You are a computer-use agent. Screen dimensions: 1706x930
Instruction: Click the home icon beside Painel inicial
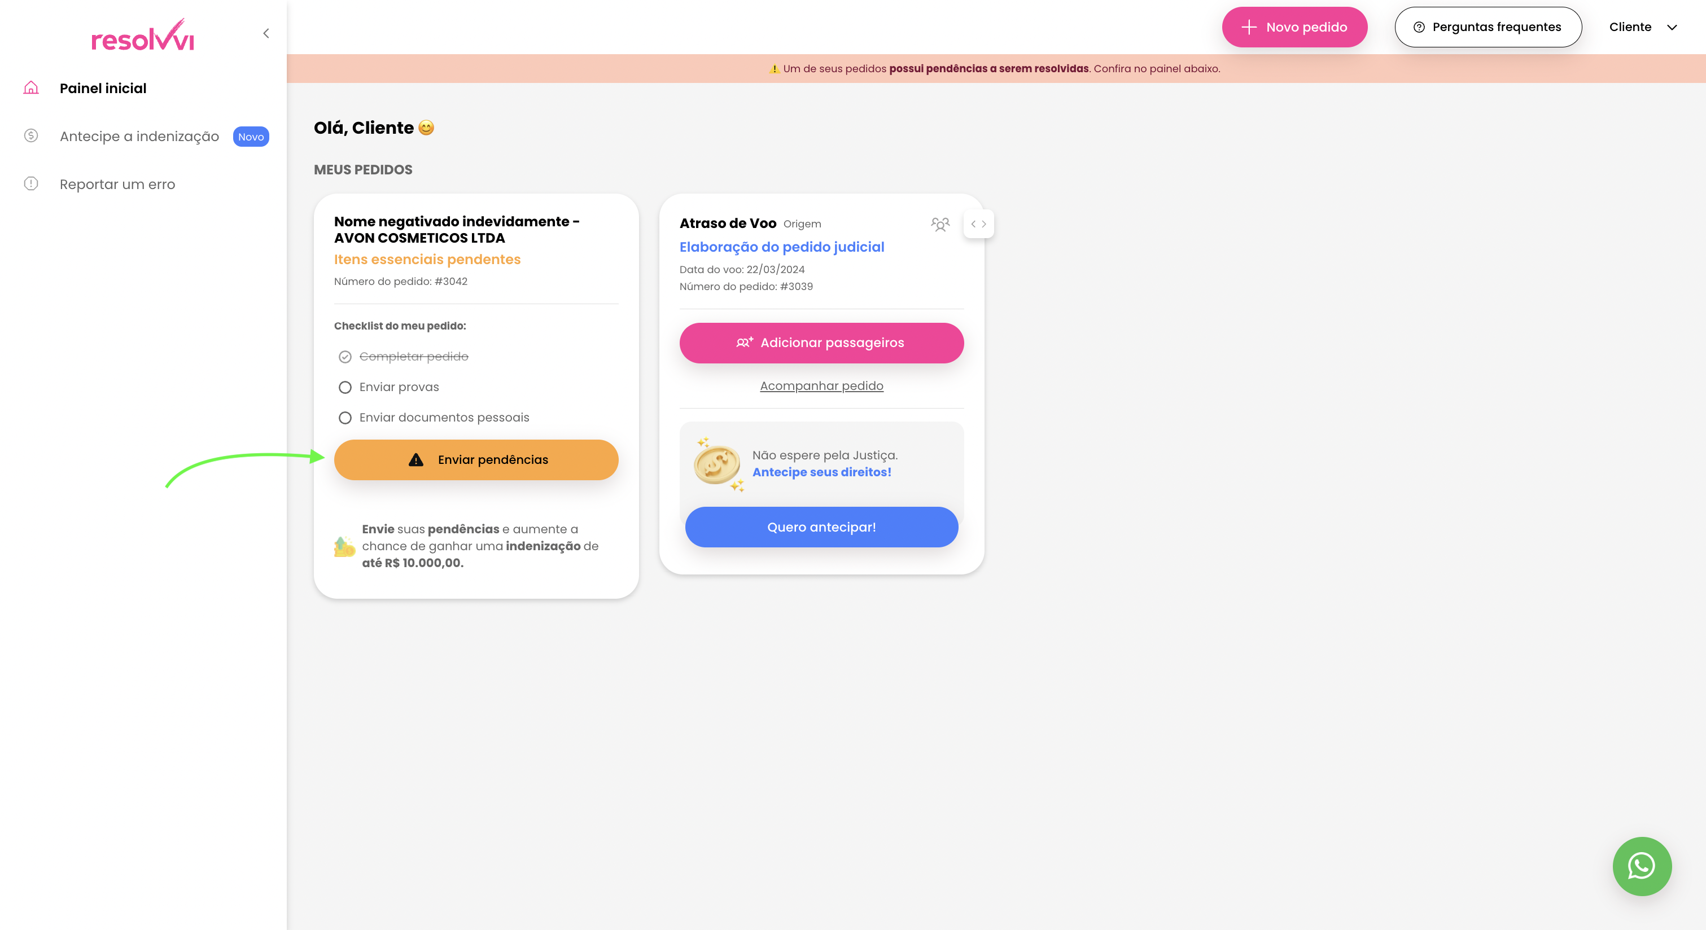31,88
